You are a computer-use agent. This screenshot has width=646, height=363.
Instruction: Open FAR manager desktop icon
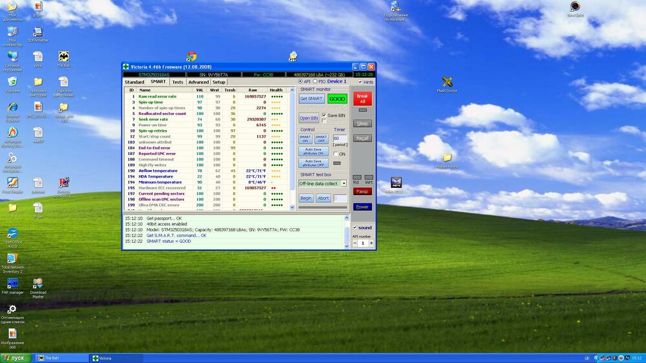point(12,284)
